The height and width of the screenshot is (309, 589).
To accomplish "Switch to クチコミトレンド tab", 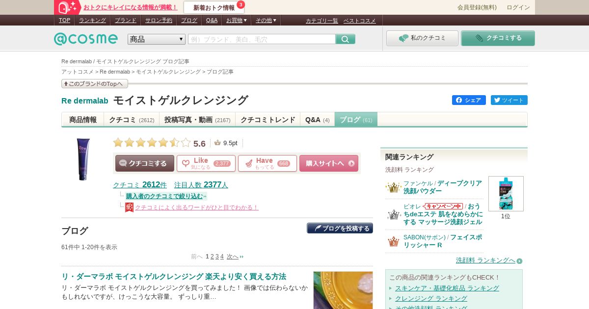I will (x=268, y=120).
